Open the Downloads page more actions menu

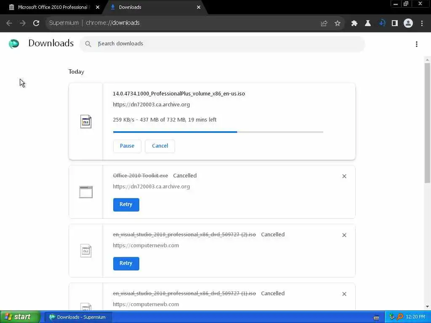[x=417, y=44]
